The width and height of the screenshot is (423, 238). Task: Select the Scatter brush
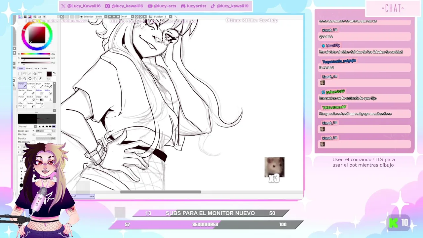coord(31,105)
